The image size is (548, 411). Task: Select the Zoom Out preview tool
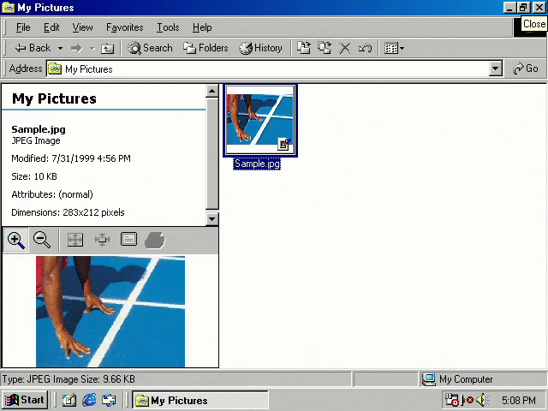pyautogui.click(x=42, y=240)
